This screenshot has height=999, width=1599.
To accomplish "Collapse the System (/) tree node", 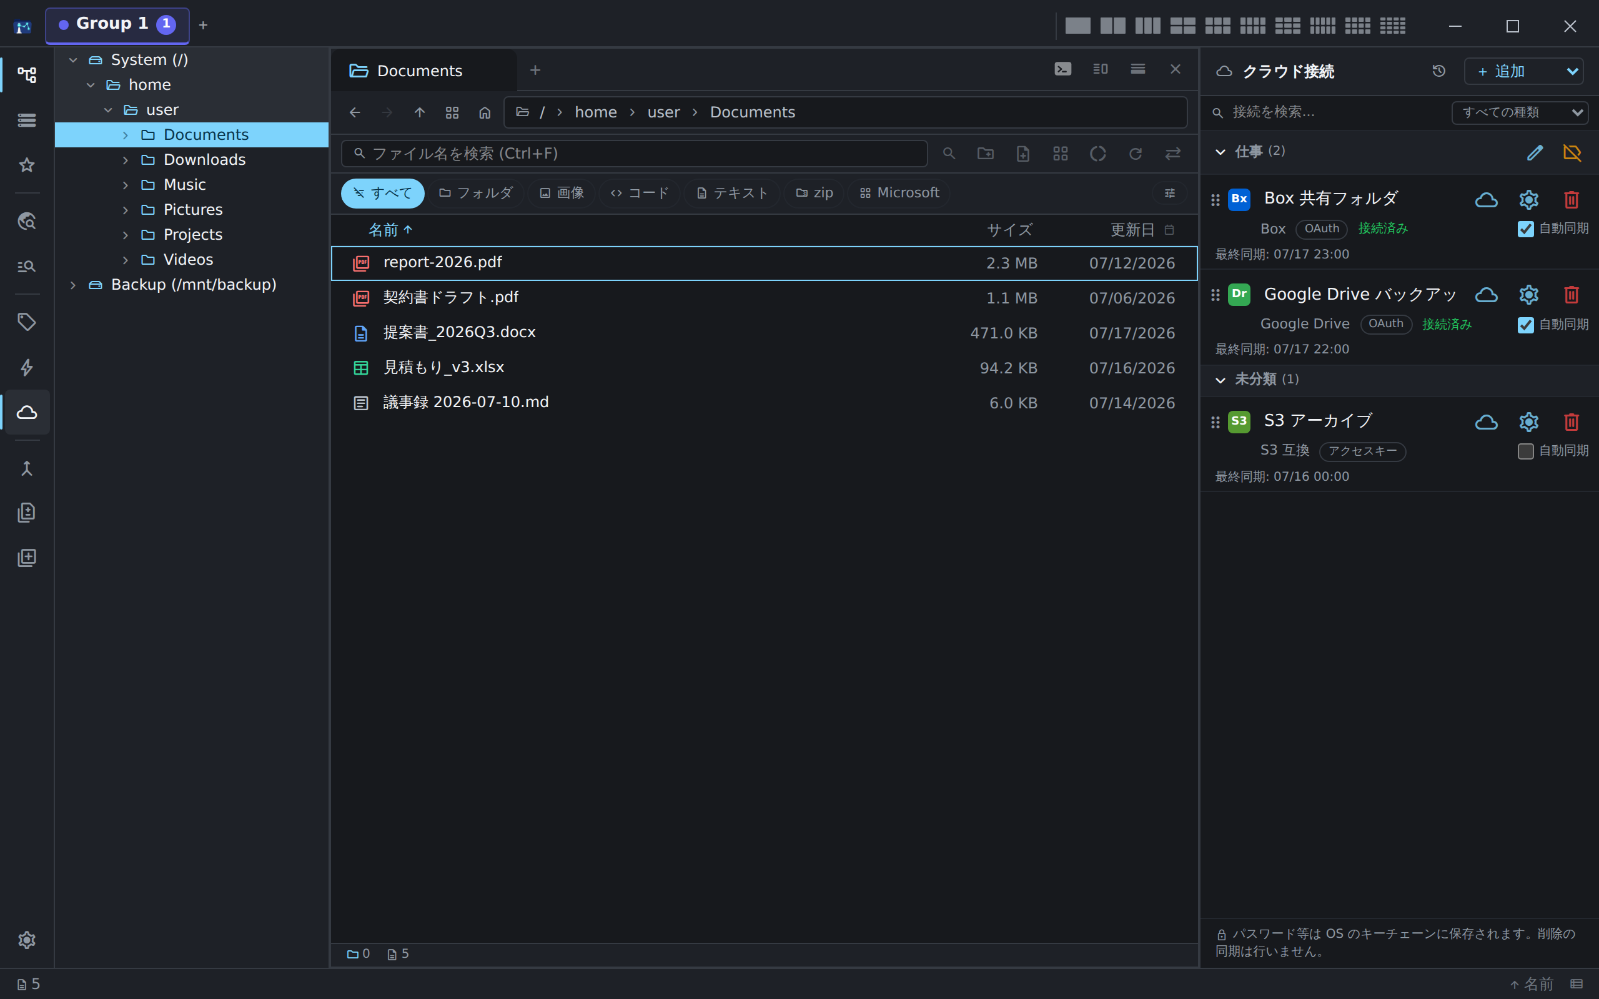I will [x=73, y=60].
